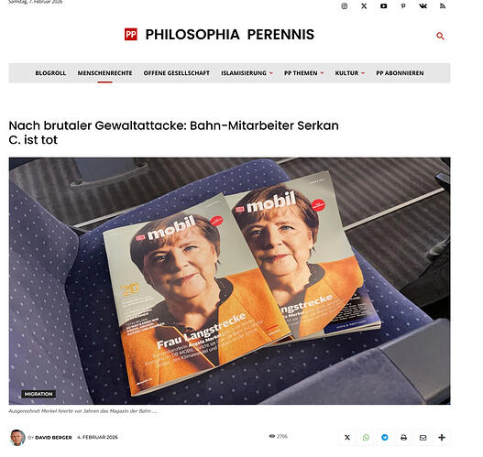Open the Blogroll menu item
This screenshot has height=457, width=483.
(50, 73)
